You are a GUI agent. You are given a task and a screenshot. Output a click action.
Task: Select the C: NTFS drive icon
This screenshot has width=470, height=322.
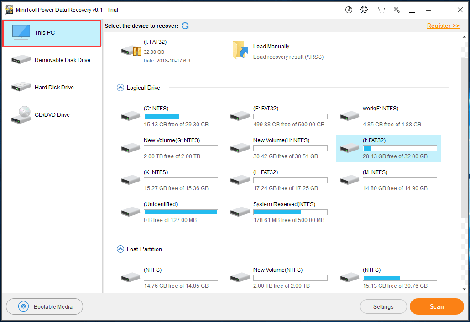click(x=131, y=116)
